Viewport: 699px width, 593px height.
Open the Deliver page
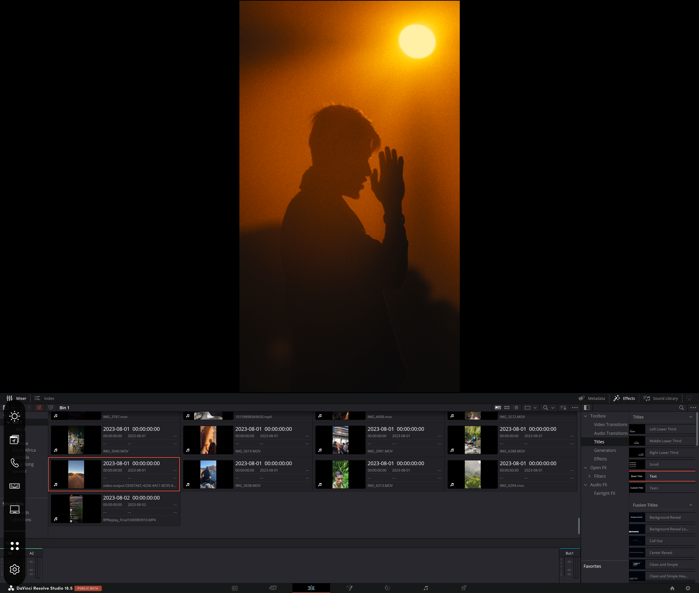tap(464, 588)
